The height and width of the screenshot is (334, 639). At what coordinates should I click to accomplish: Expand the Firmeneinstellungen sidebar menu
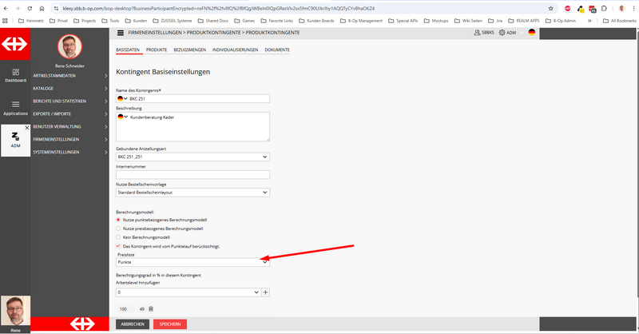click(x=69, y=139)
